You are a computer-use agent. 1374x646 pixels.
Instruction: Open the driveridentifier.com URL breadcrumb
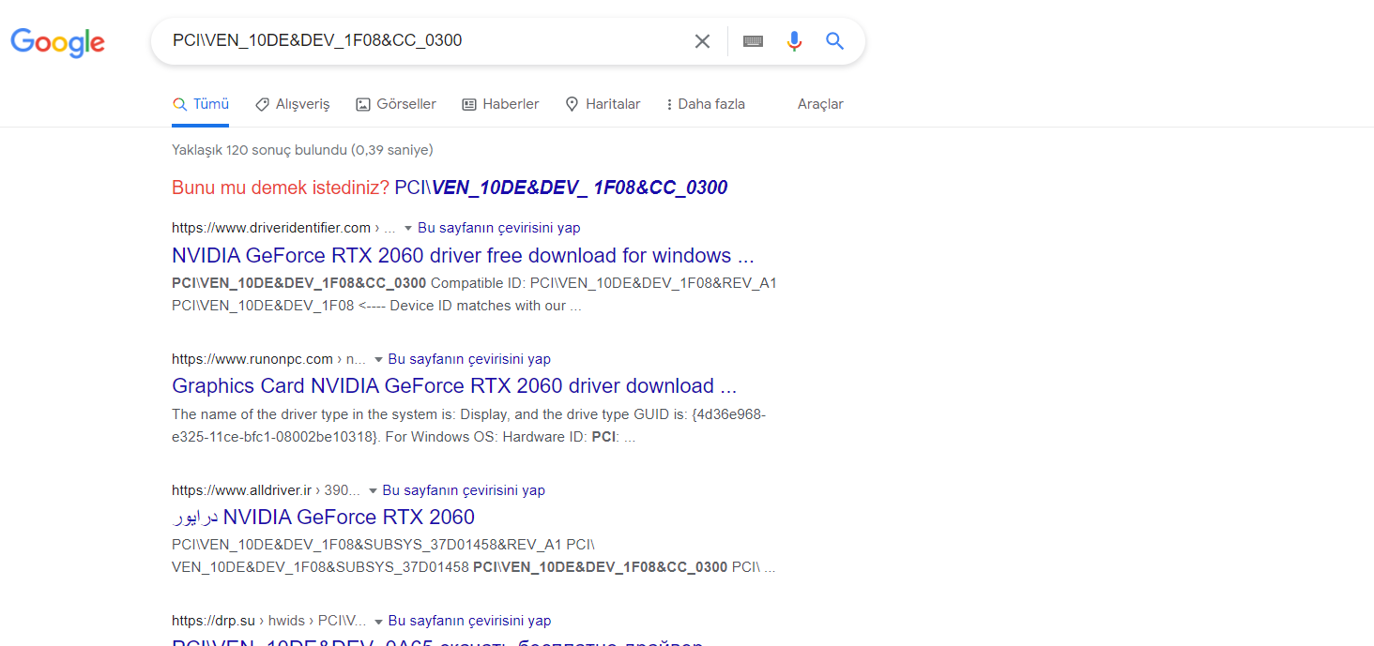coord(283,228)
